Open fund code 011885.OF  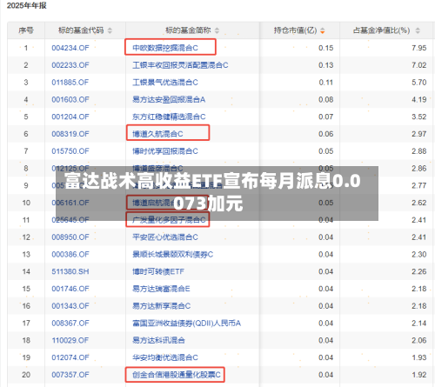tap(70, 83)
